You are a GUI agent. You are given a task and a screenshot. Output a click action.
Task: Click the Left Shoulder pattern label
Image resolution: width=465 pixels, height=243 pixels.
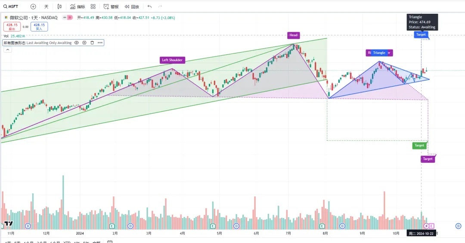(172, 60)
